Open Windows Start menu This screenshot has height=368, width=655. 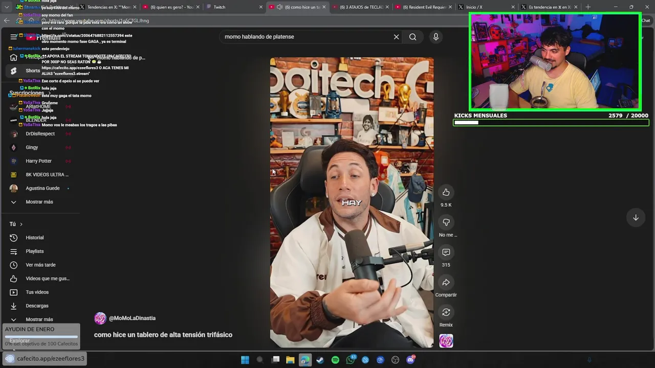click(245, 360)
